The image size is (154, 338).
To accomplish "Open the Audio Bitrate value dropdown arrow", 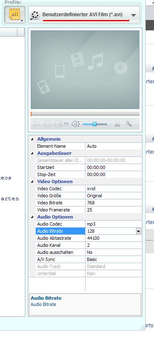I will 139,231.
